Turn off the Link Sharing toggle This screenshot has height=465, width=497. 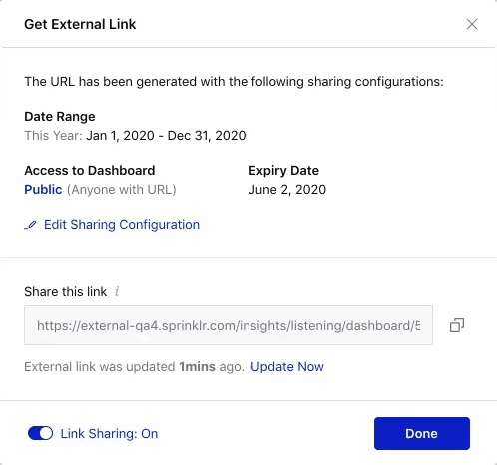pos(40,433)
